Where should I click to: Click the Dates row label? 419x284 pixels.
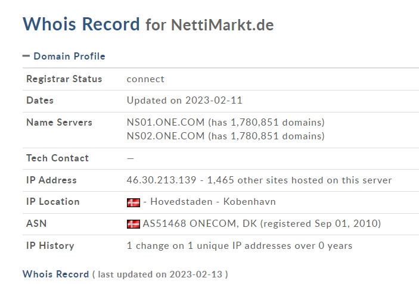[x=40, y=101]
